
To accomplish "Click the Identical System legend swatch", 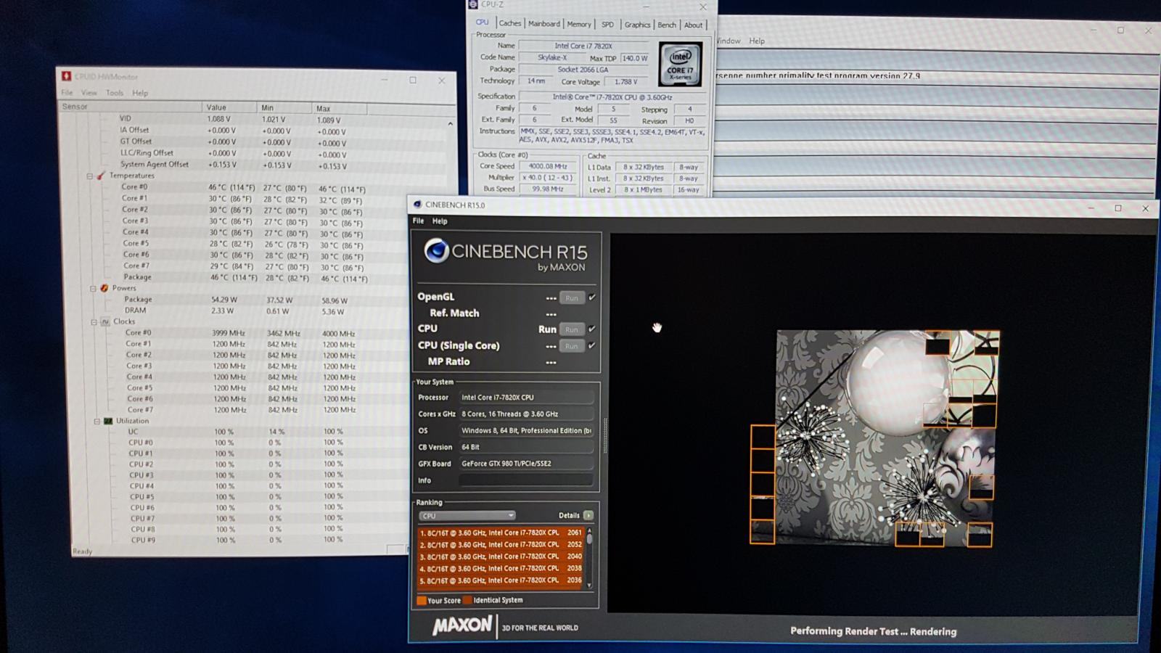I will (x=468, y=600).
